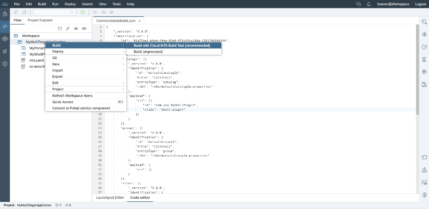Click the warnings count 0 in status bar
The image size is (429, 209).
(69, 205)
